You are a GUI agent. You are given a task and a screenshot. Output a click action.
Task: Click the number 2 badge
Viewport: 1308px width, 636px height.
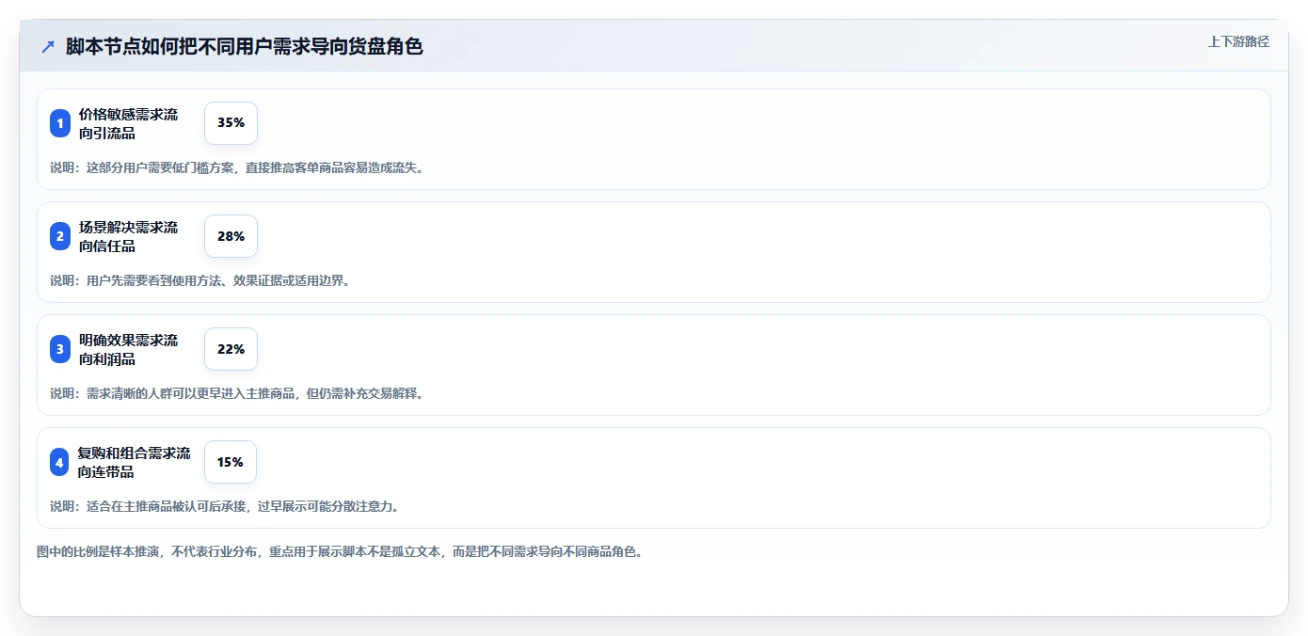coord(60,236)
